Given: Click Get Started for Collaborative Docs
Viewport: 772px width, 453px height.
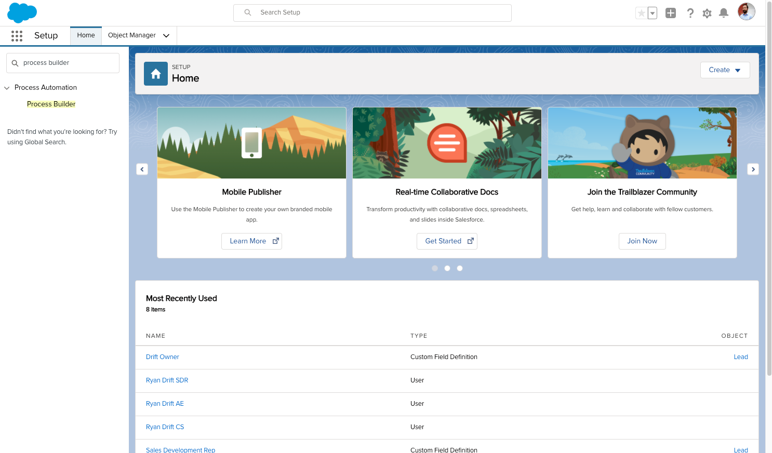Looking at the screenshot, I should tap(447, 241).
